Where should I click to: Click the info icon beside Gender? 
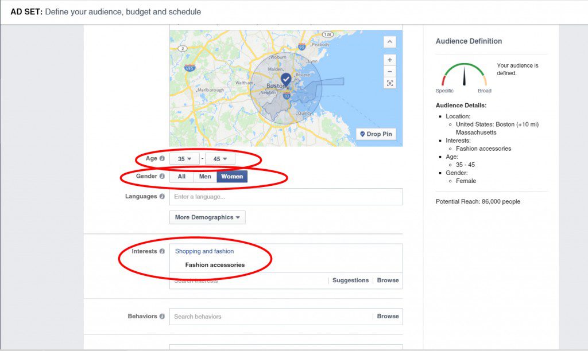(162, 176)
